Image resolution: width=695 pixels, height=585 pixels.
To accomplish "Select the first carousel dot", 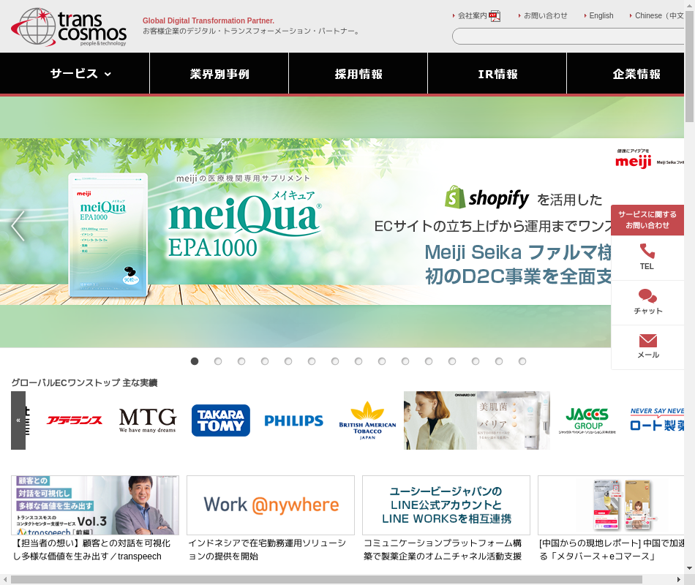I will point(195,361).
